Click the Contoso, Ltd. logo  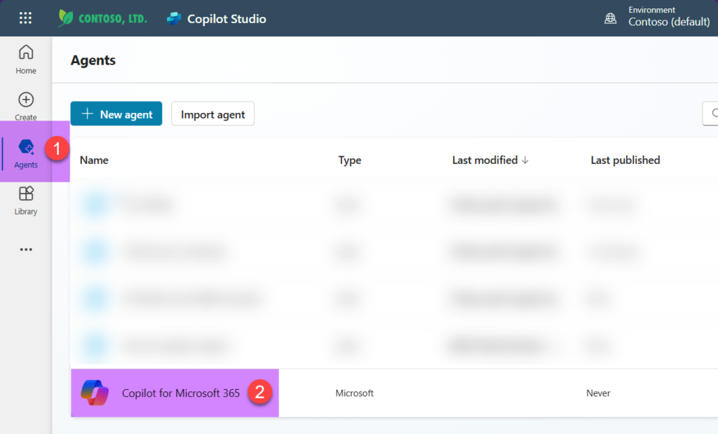(x=102, y=18)
